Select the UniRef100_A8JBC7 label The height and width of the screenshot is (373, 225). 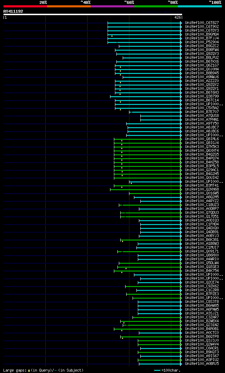202,128
